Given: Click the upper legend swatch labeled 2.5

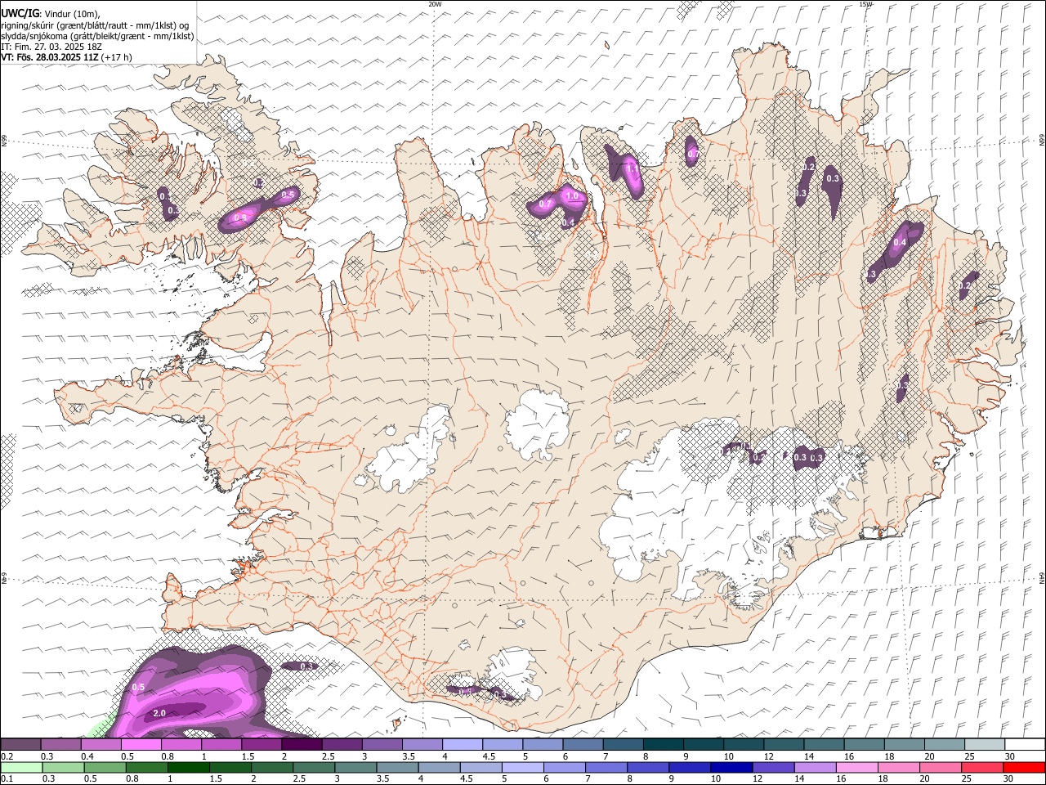Looking at the screenshot, I should [x=342, y=744].
